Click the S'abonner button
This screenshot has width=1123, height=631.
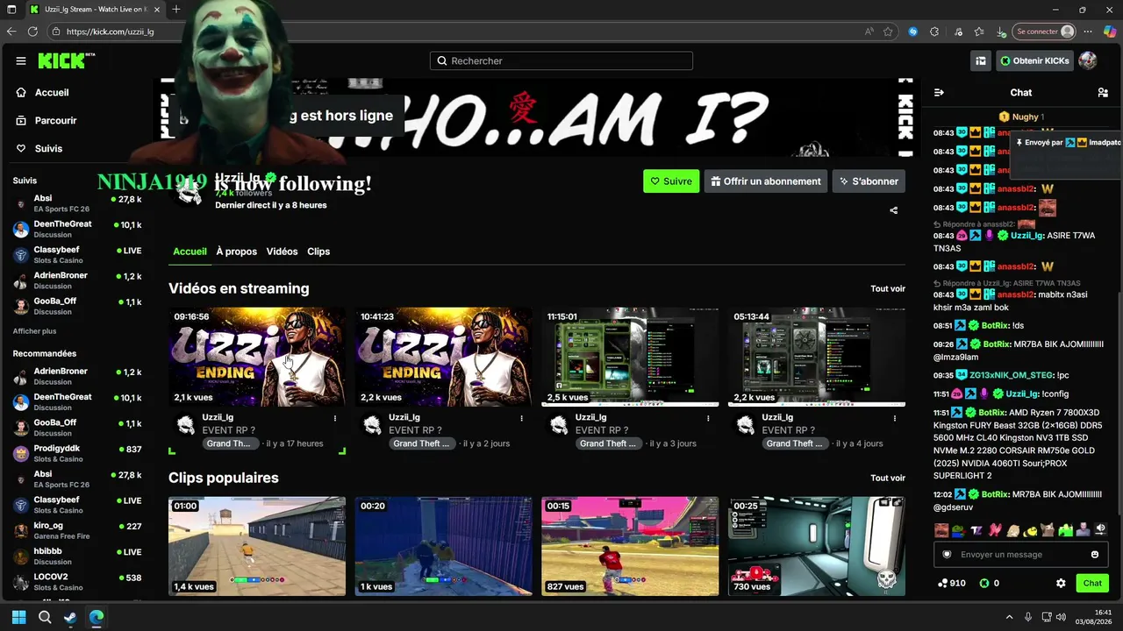coord(869,181)
